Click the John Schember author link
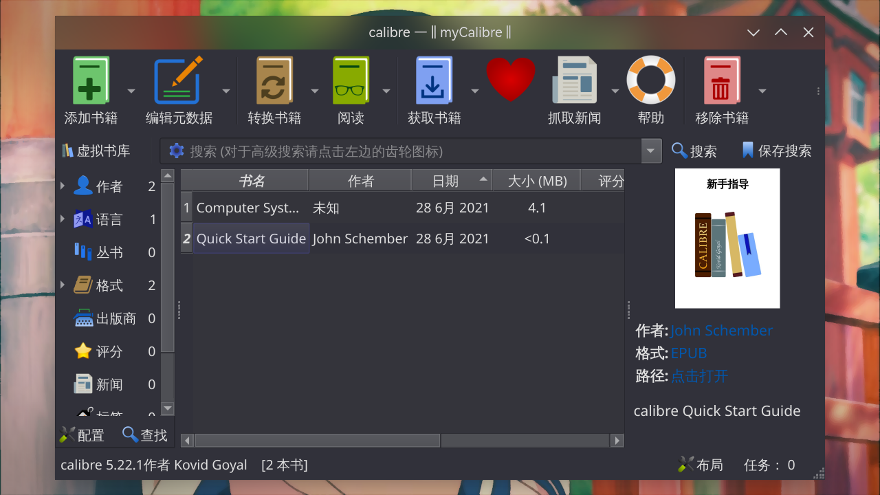The height and width of the screenshot is (495, 880). click(721, 331)
